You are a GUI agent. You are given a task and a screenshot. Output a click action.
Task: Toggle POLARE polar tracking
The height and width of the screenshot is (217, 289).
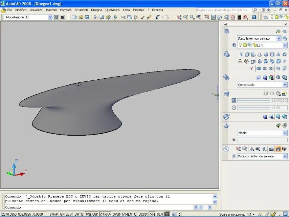tap(92, 214)
